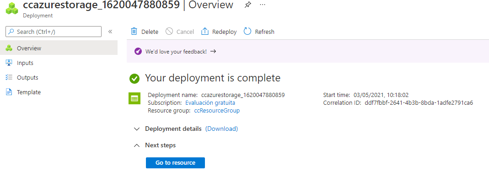489x172 pixels.
Task: Click the Redeploy upload icon
Action: point(204,32)
